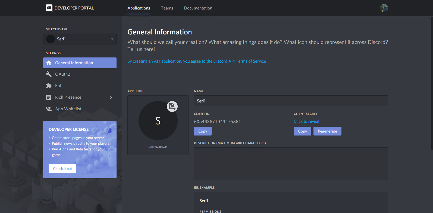Copy the Client ID
Screen dimensions: 433x213
(x=203, y=131)
